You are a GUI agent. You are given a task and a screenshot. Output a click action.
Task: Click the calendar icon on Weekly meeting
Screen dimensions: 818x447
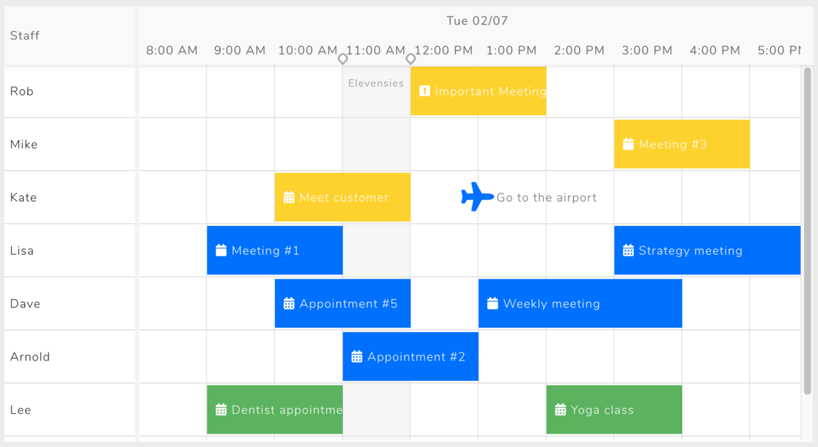click(492, 303)
